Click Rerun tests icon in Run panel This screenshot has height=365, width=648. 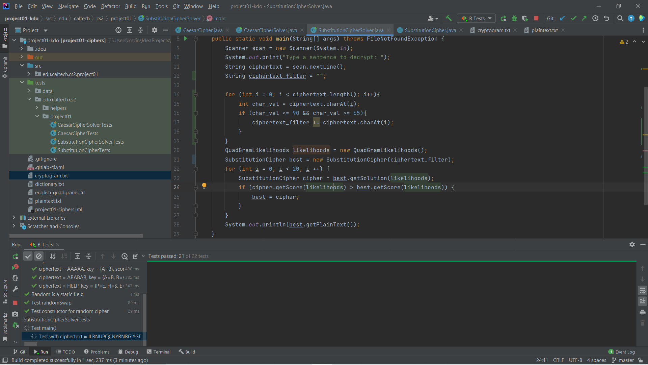(x=15, y=257)
